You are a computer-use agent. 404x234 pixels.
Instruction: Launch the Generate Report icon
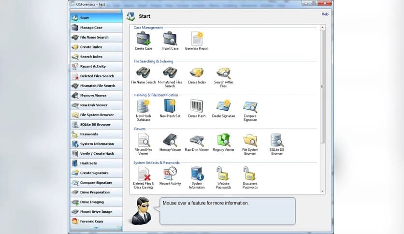[x=197, y=39]
